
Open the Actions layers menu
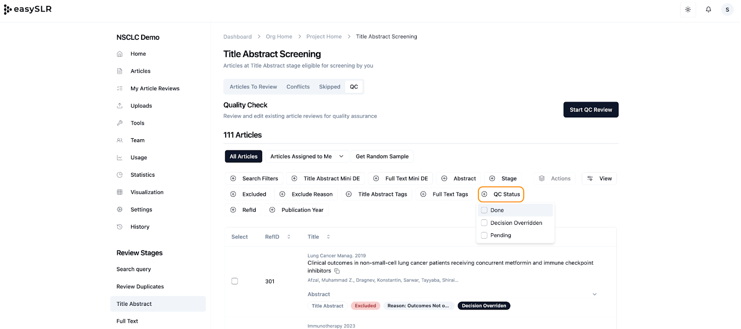pyautogui.click(x=554, y=179)
